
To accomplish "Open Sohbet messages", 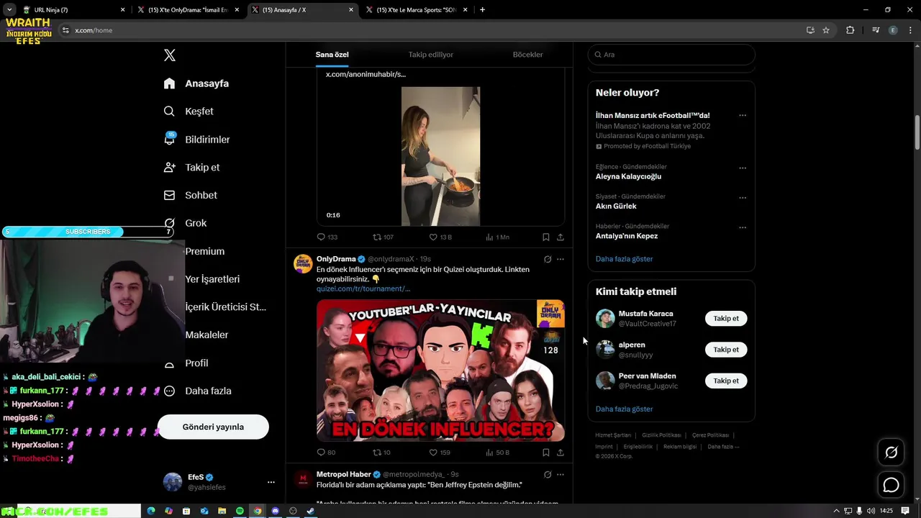I will [190, 195].
